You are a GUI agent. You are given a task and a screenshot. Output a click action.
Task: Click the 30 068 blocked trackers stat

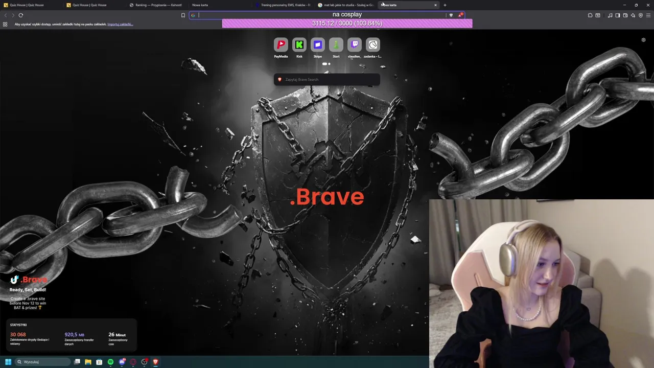[18, 335]
